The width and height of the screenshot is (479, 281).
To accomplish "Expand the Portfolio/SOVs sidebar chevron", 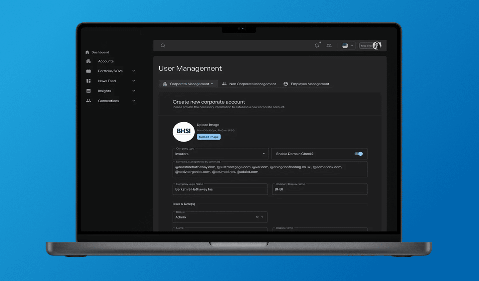I will pos(134,71).
